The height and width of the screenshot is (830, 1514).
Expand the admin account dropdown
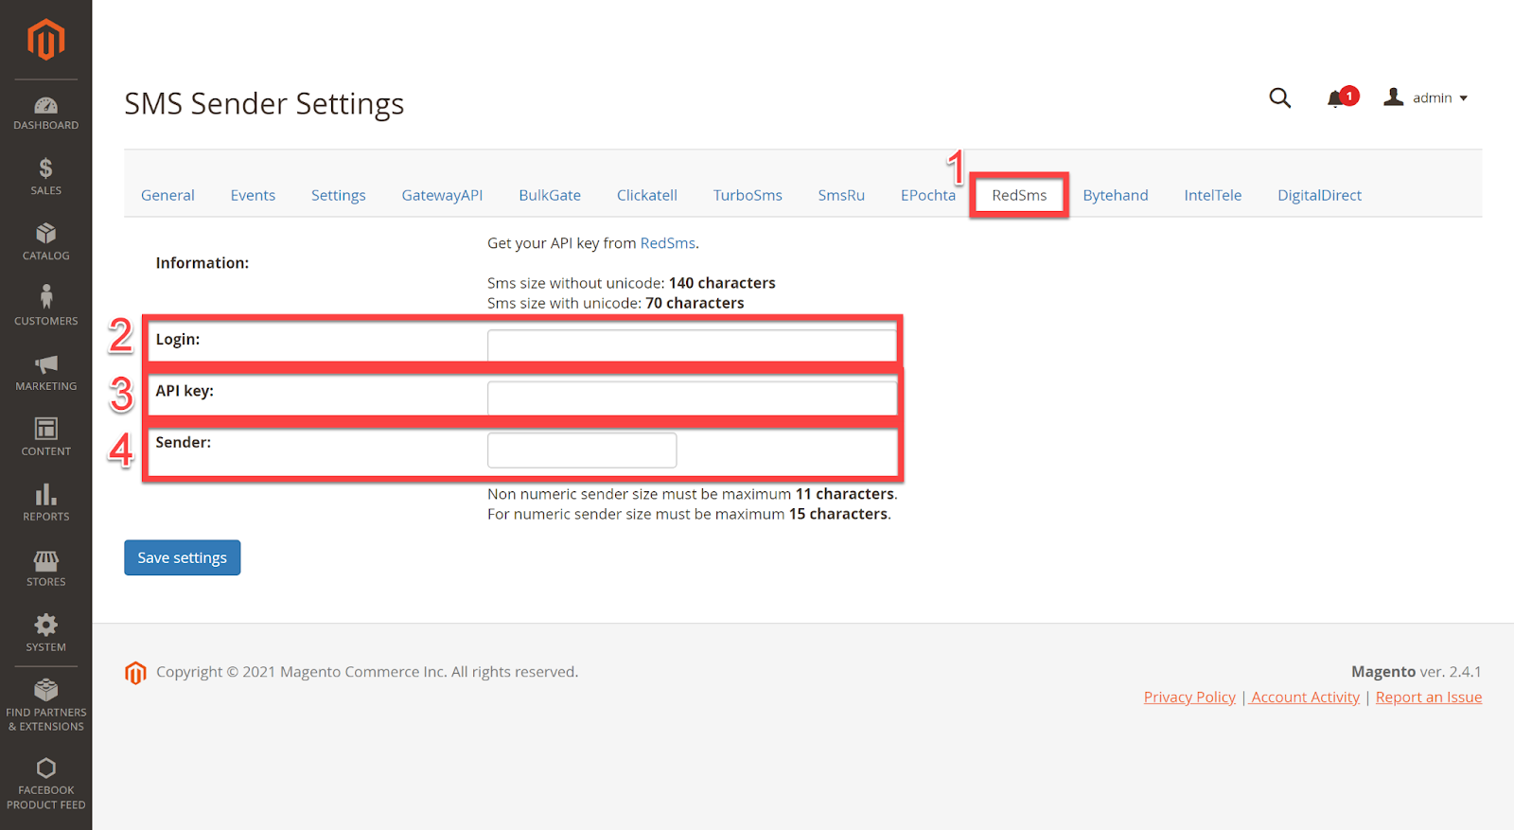coord(1425,97)
